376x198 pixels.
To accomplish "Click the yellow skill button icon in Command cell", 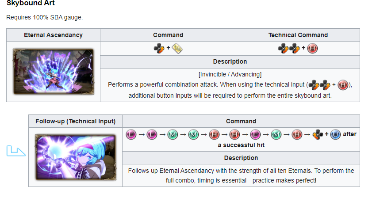I will (x=177, y=49).
